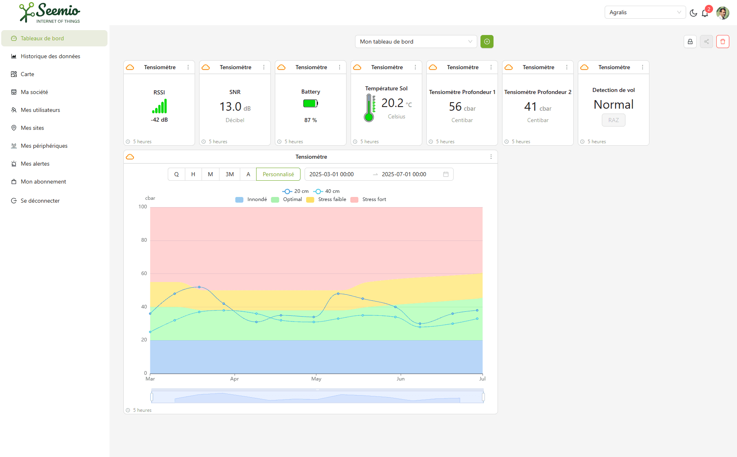Viewport: 737px width, 457px height.
Task: Select the 'Personnalisé' time range tab
Action: pos(278,174)
